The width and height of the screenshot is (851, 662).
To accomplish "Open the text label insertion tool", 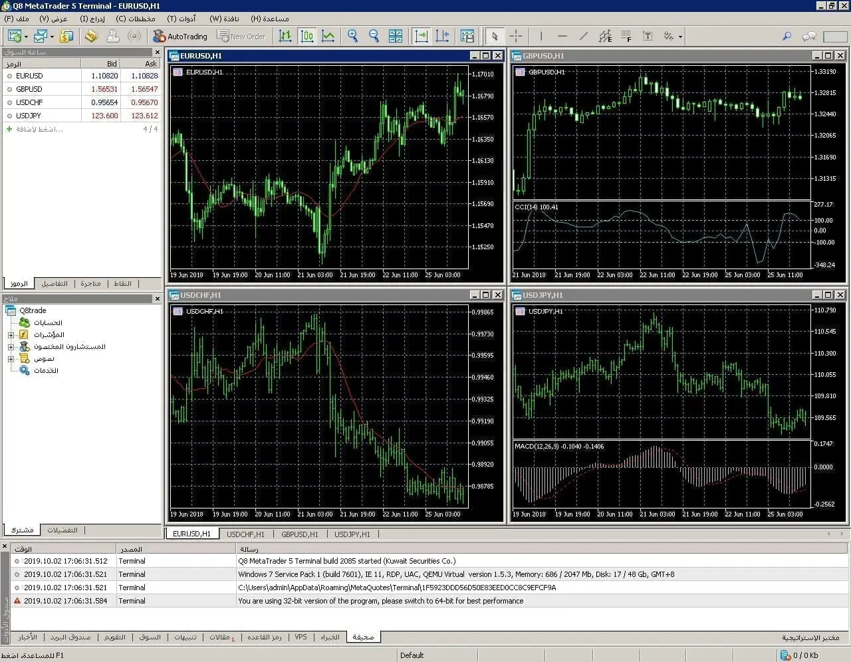I will coord(647,36).
